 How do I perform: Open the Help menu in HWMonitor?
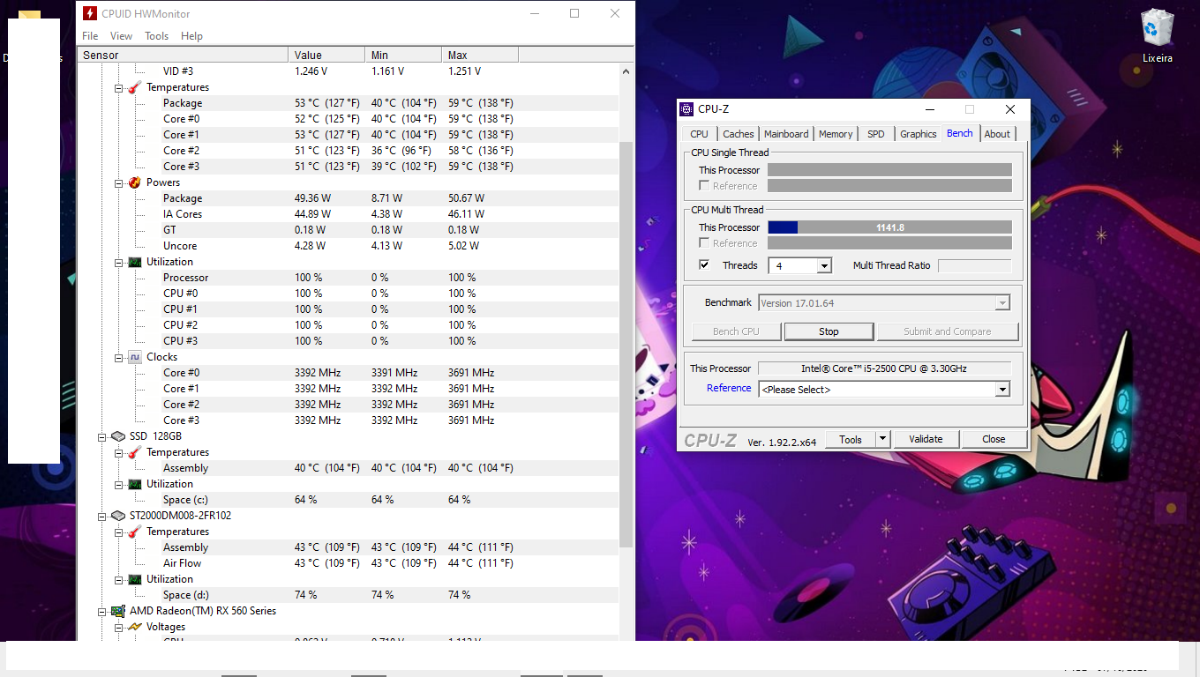(191, 36)
